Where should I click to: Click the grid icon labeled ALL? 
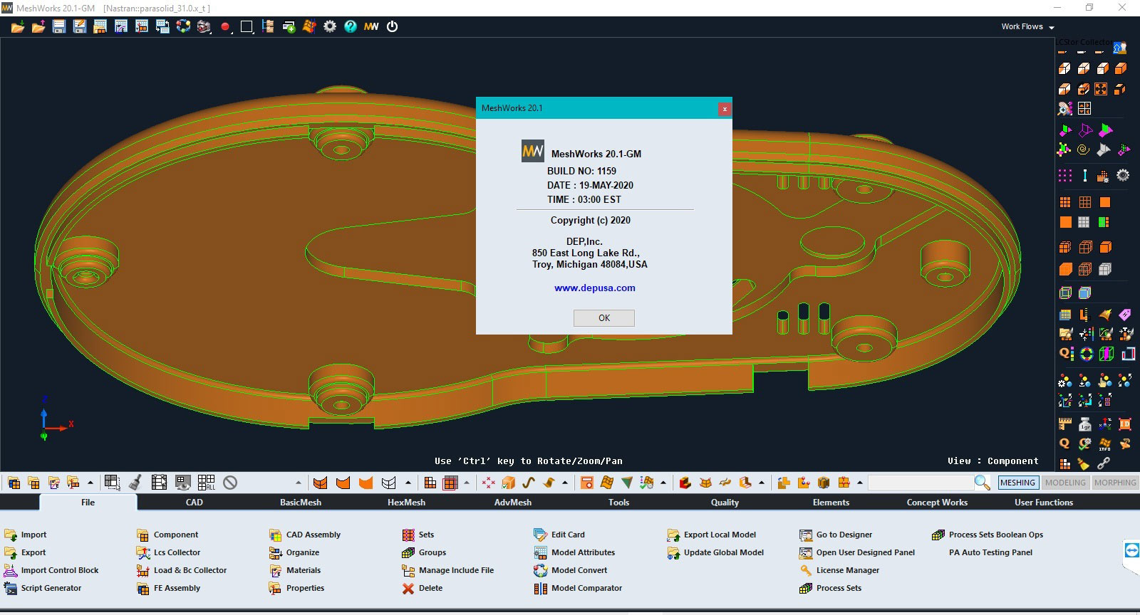click(x=207, y=483)
